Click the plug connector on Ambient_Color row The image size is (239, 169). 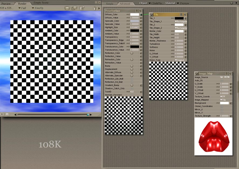(141, 31)
